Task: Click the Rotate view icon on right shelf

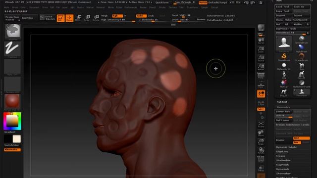Action: 261,151
